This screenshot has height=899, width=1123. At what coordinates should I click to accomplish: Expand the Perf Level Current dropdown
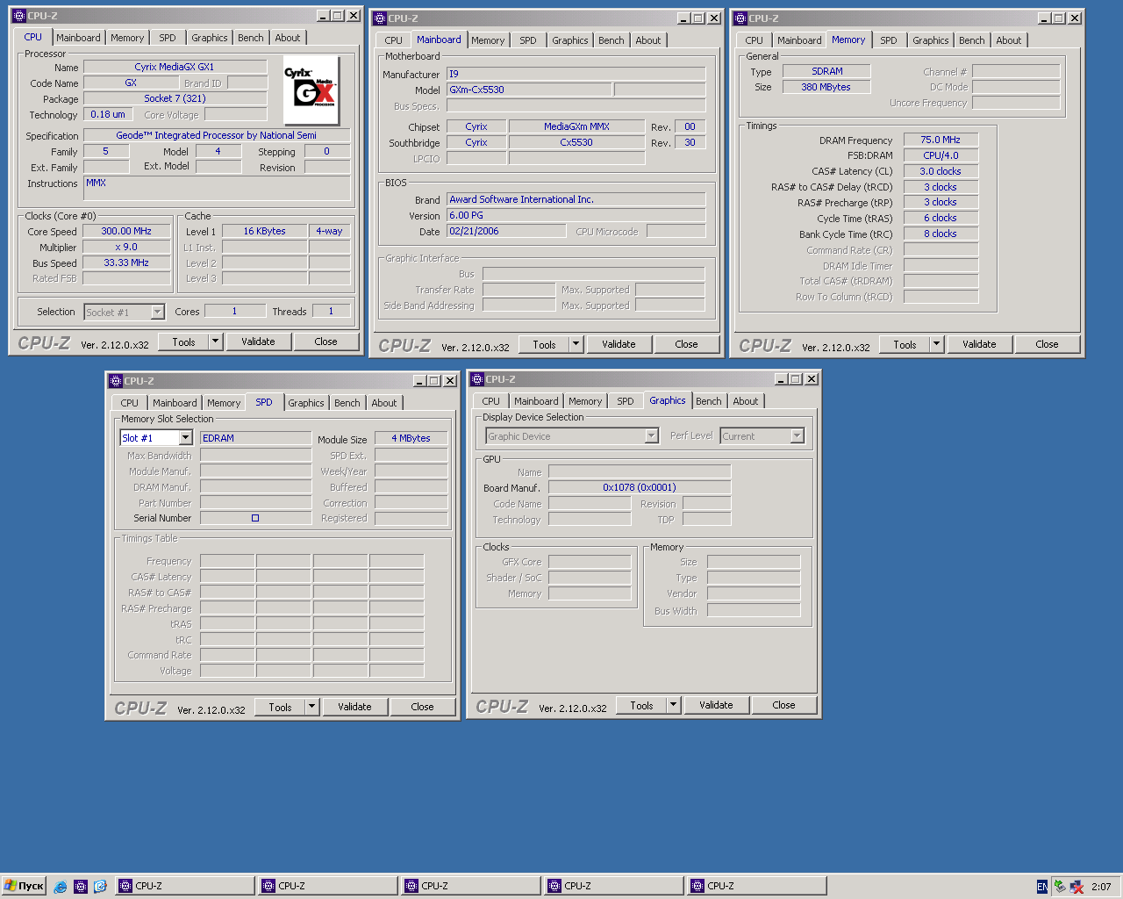point(797,436)
